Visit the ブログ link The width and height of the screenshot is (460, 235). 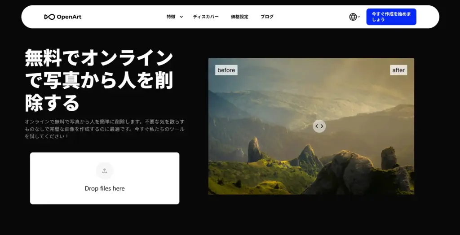point(267,17)
